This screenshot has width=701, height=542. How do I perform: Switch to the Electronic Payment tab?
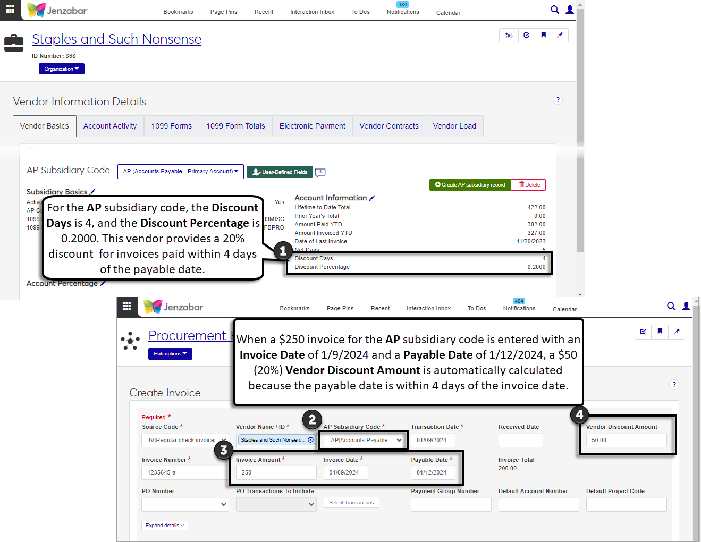(x=313, y=126)
